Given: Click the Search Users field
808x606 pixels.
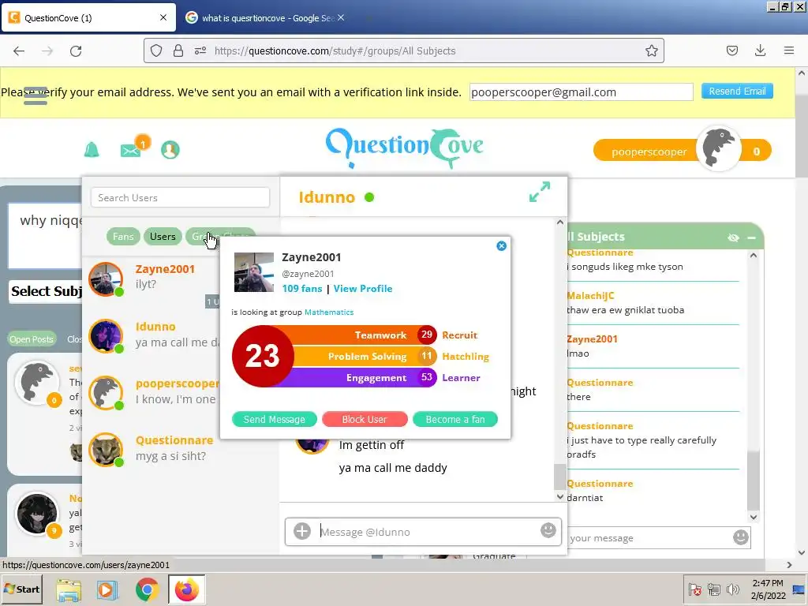Looking at the screenshot, I should [180, 198].
